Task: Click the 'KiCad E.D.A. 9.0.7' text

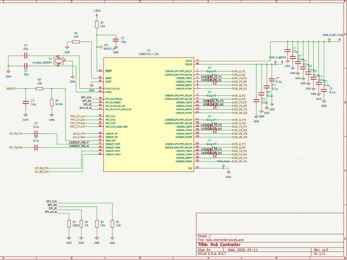Action: [x=212, y=254]
